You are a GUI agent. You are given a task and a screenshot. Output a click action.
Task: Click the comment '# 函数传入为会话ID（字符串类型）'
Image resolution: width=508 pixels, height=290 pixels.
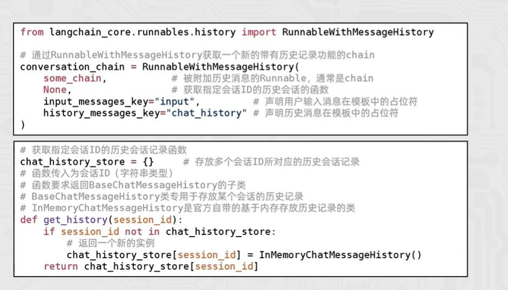[x=97, y=173]
